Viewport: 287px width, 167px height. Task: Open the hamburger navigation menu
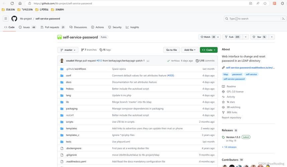click(x=6, y=19)
